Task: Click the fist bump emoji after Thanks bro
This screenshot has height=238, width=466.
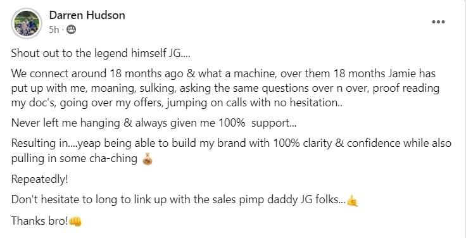Action: [x=75, y=222]
